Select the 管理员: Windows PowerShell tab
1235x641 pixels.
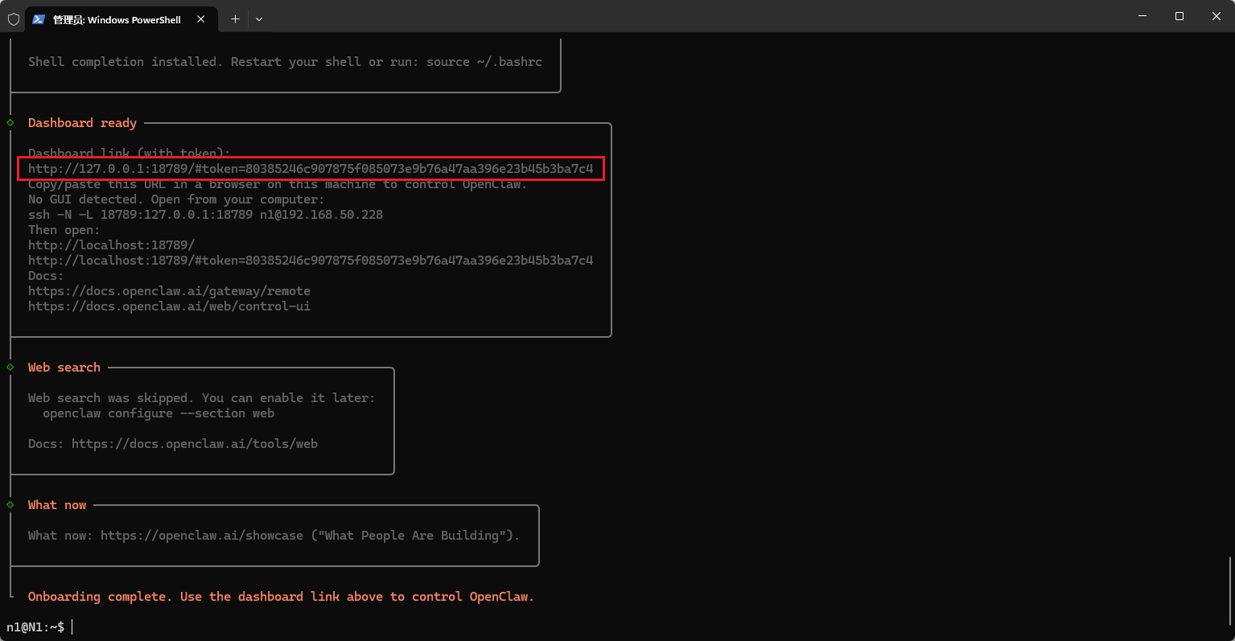coord(117,19)
